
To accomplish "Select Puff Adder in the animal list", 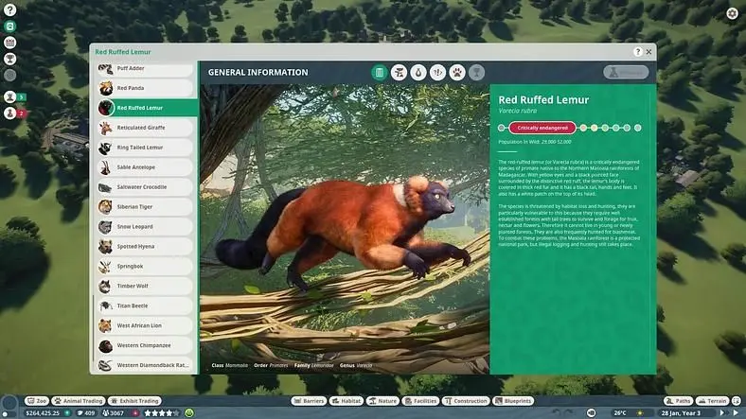I will 145,68.
